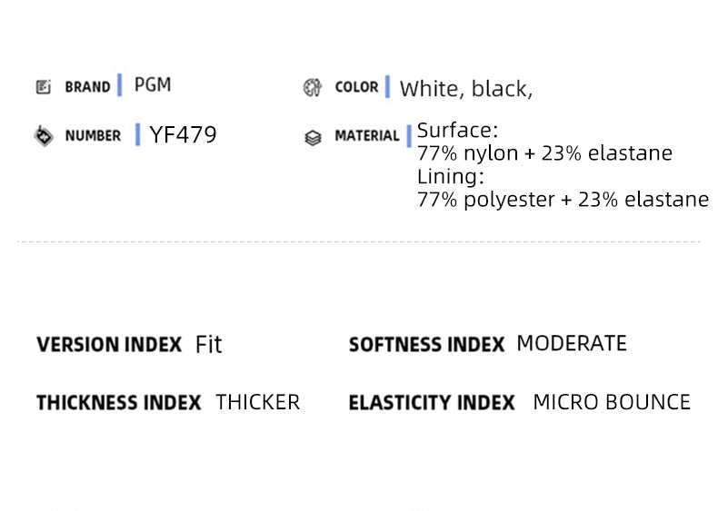
Task: Click the THICKER thickness value
Action: pos(257,402)
